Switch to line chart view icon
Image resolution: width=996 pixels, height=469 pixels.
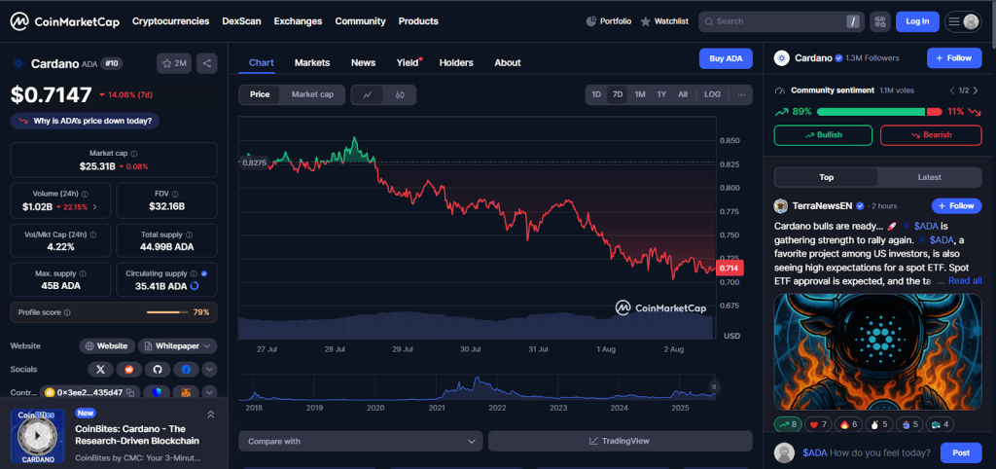click(x=367, y=94)
